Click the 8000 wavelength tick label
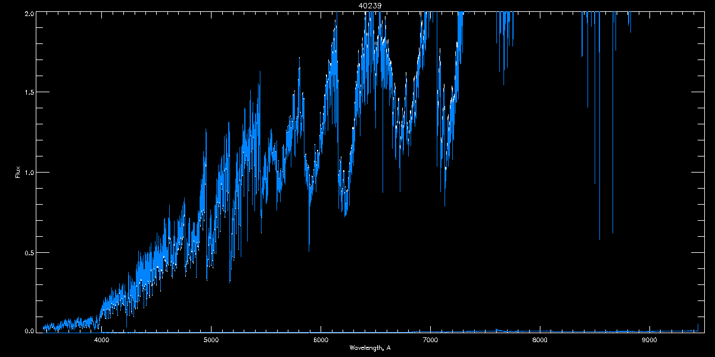The width and height of the screenshot is (715, 357). 540,340
